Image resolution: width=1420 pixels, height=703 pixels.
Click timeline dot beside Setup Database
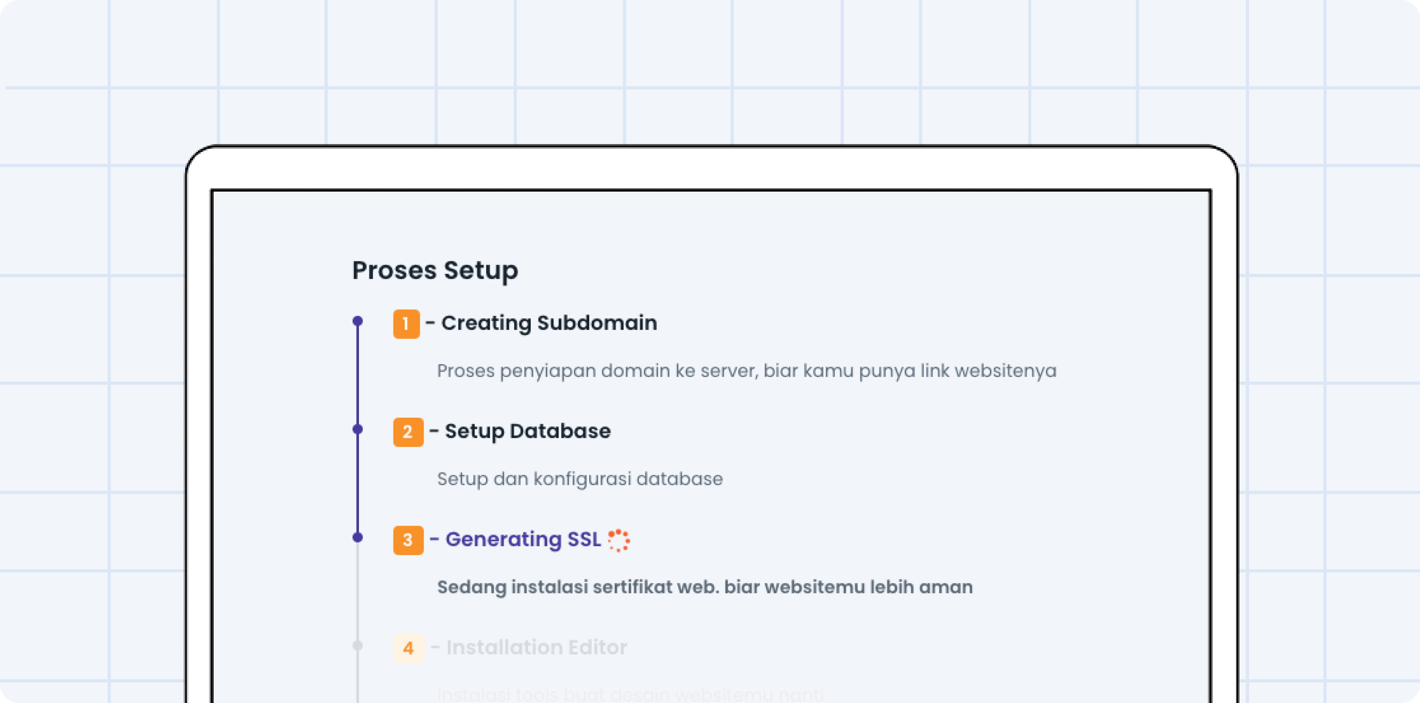click(x=358, y=429)
